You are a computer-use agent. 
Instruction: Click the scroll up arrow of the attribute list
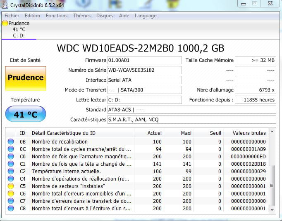272,132
